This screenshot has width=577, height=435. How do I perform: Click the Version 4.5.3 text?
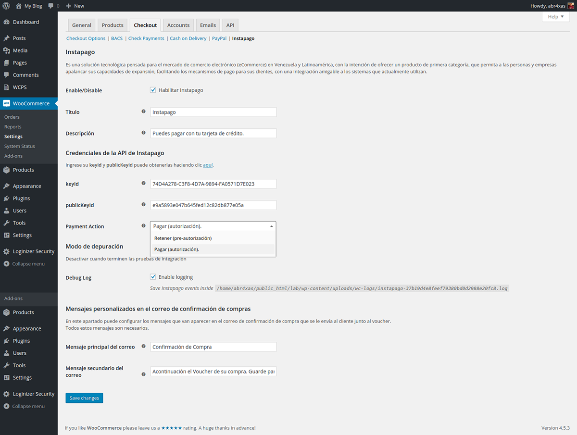(555, 428)
